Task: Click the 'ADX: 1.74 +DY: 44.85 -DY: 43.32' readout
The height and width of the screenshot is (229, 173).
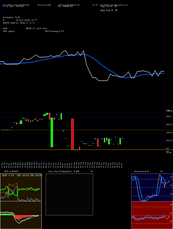Action: pos(21,176)
